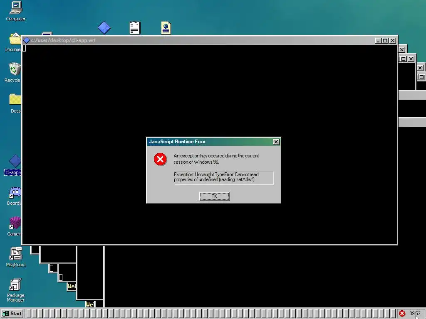Click the red error icon in the dialog
Viewport: 426px width, 319px height.
click(160, 159)
